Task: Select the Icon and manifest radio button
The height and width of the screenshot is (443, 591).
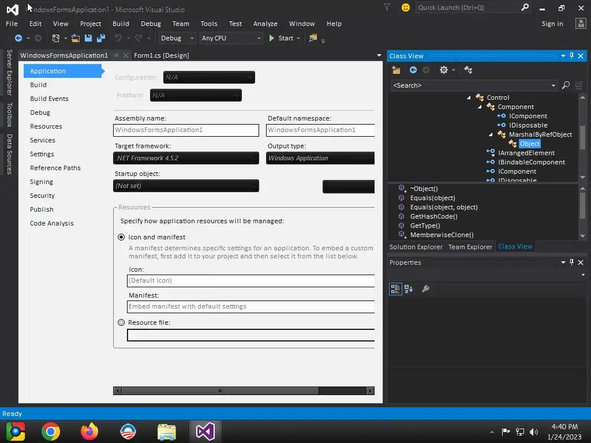Action: [x=121, y=237]
